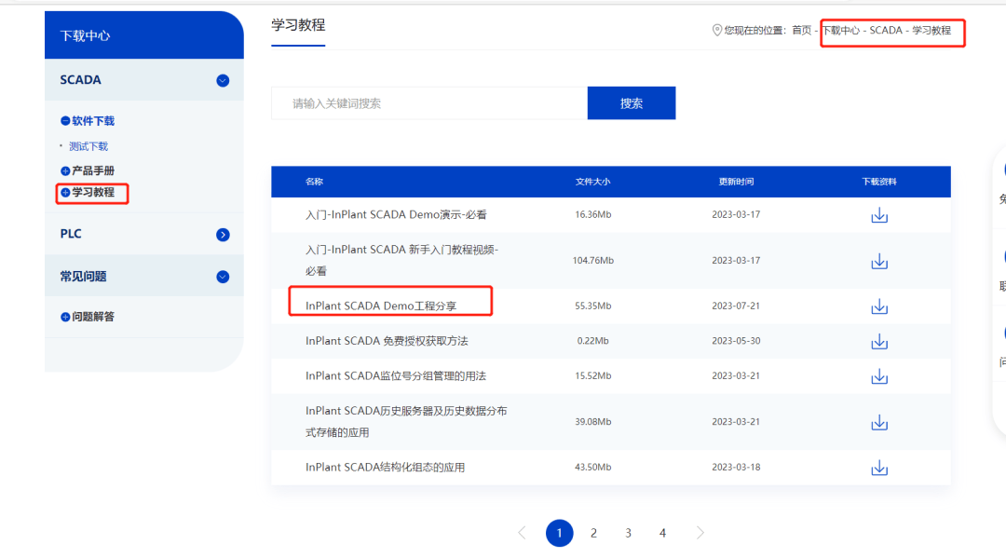Click the 2023-03-18 date cell
This screenshot has width=1006, height=558.
736,467
